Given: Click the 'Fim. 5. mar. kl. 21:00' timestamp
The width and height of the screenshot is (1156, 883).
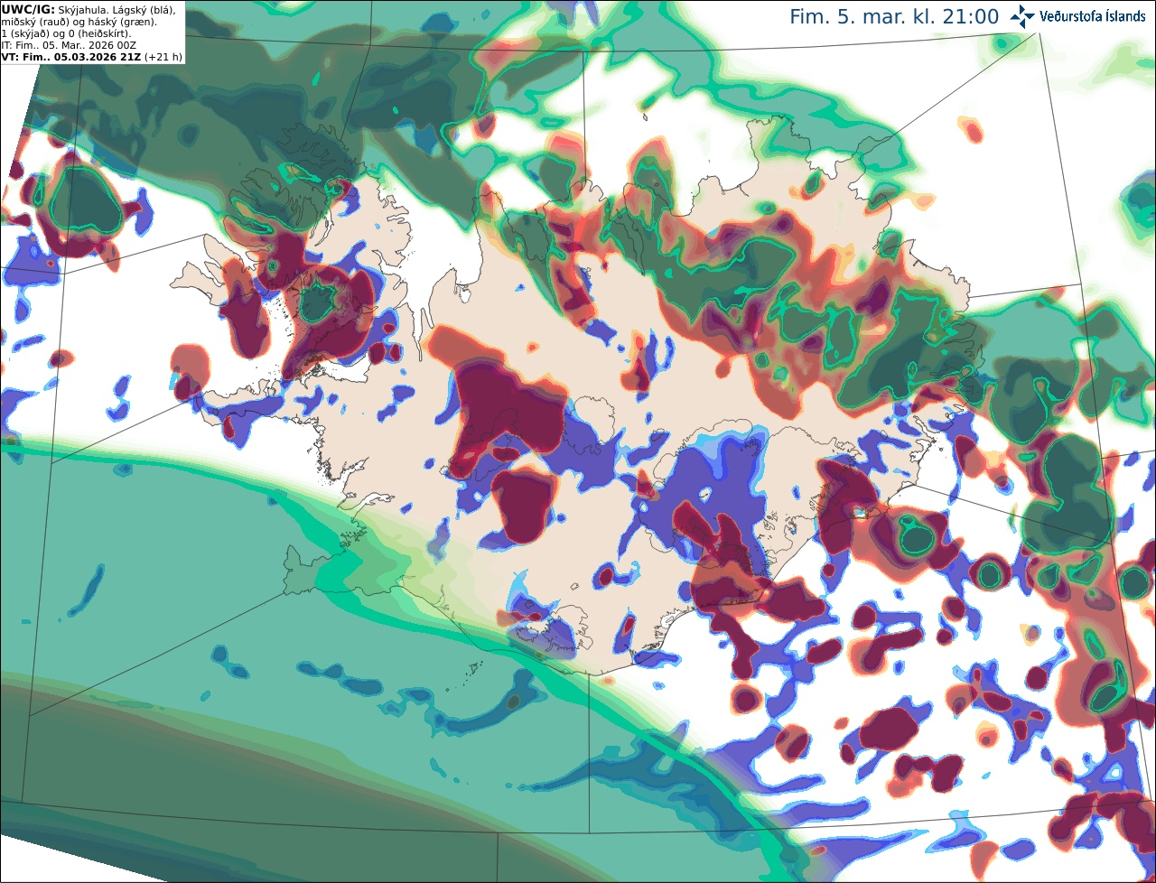Looking at the screenshot, I should click(x=894, y=17).
